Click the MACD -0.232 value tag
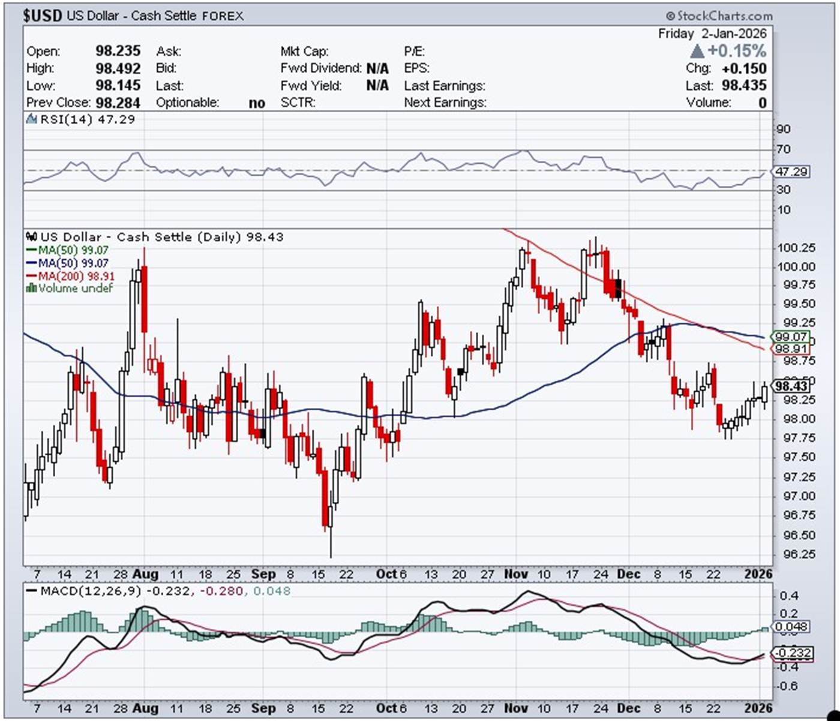Viewport: 840px width, 721px height. 793,653
